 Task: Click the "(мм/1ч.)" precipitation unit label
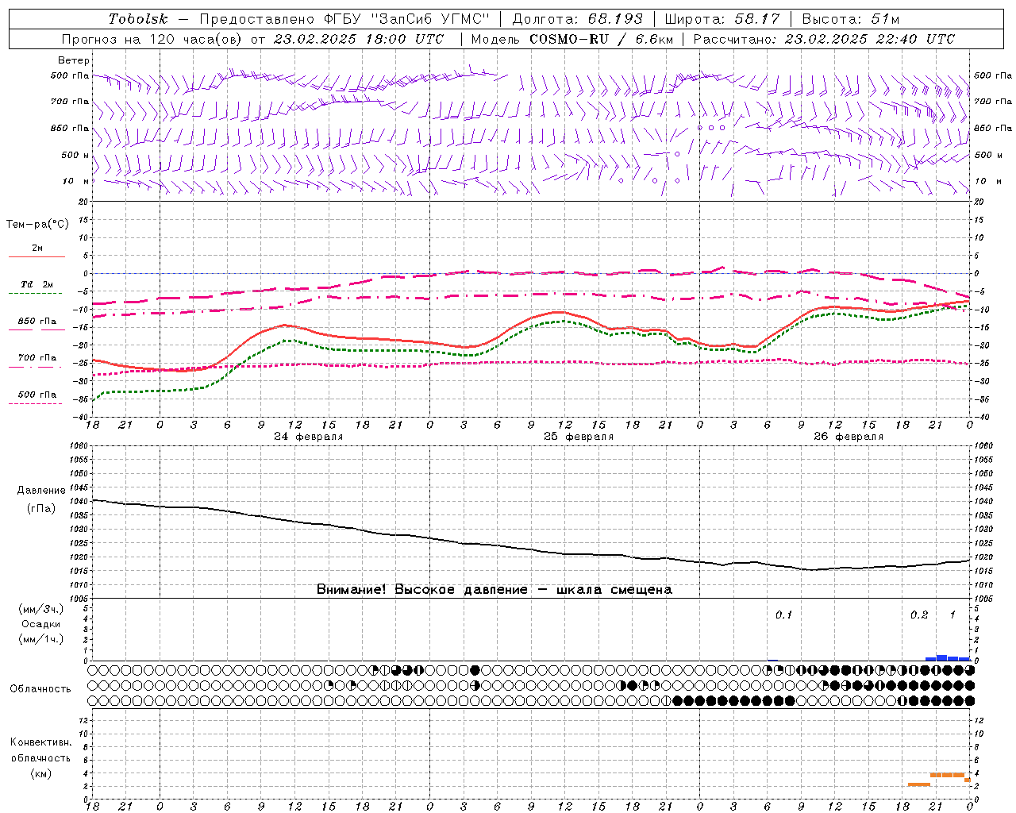(x=41, y=639)
